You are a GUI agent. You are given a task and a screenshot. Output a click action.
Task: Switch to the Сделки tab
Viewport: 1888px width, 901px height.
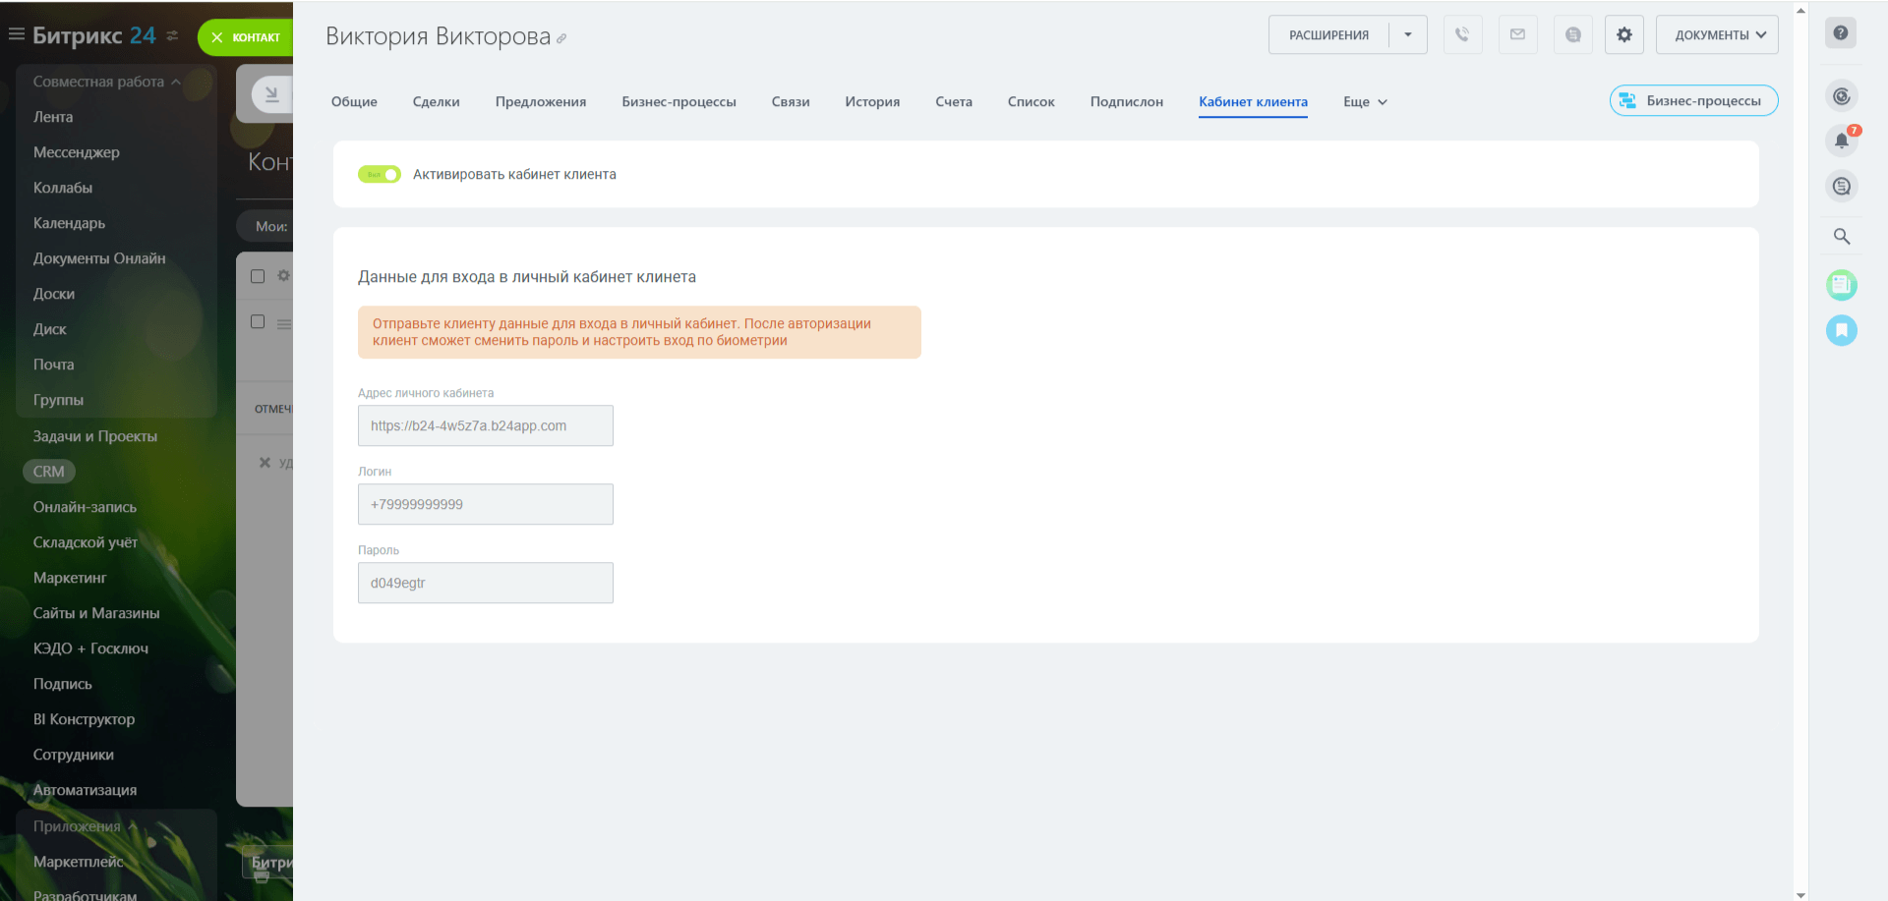pos(436,102)
